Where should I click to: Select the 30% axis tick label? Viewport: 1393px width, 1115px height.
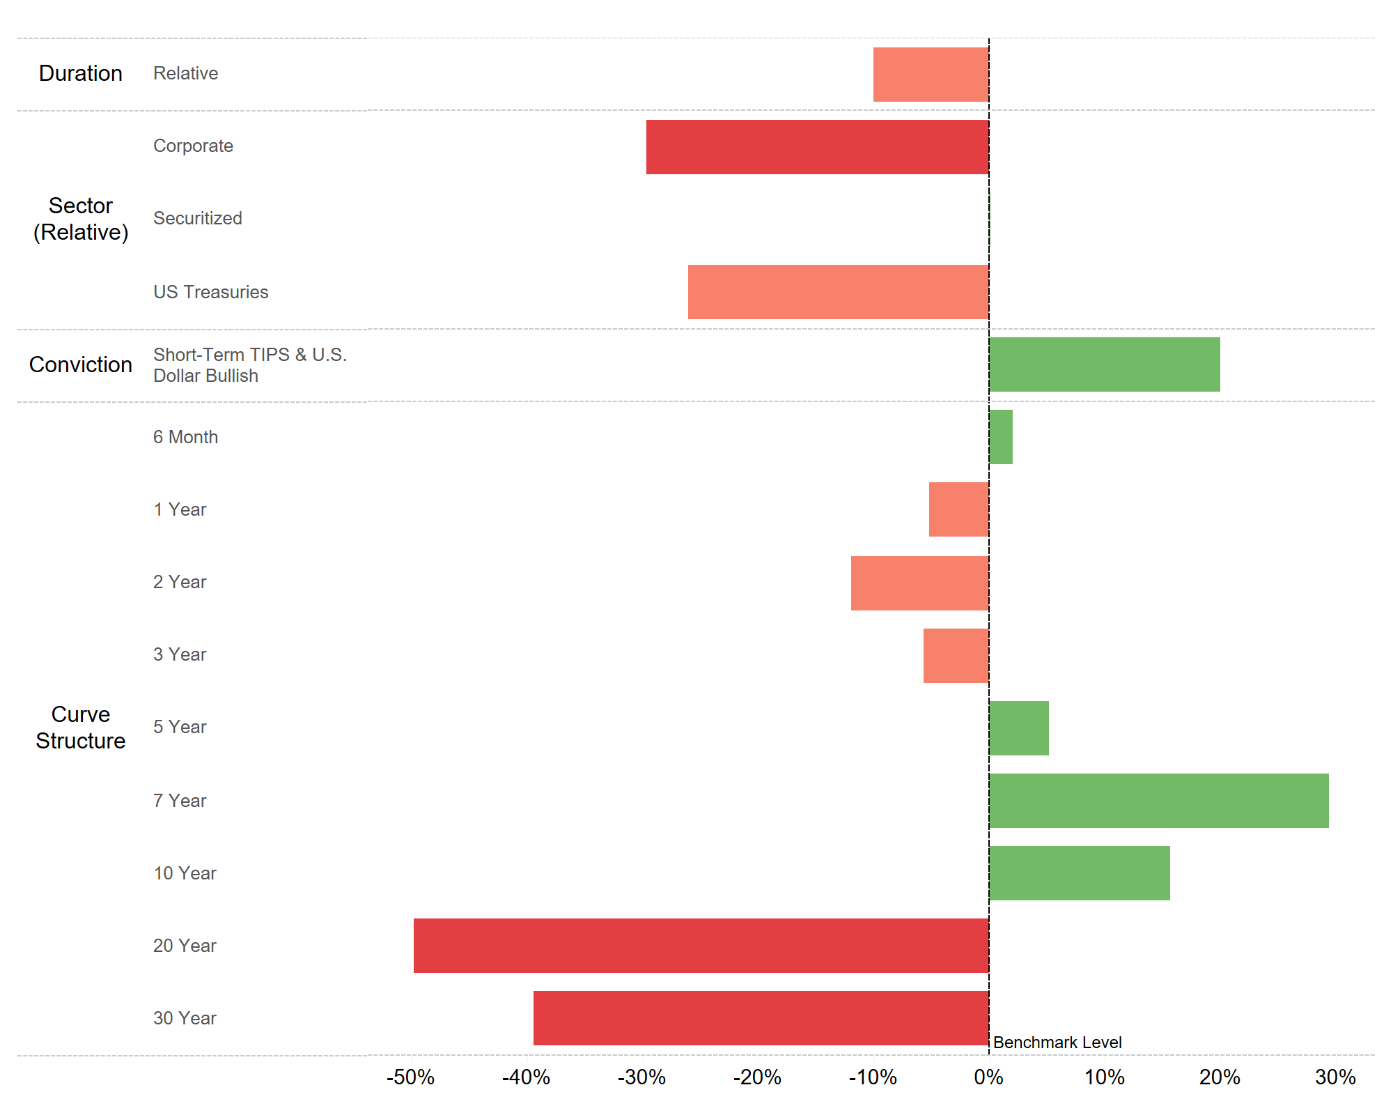pos(1334,1077)
